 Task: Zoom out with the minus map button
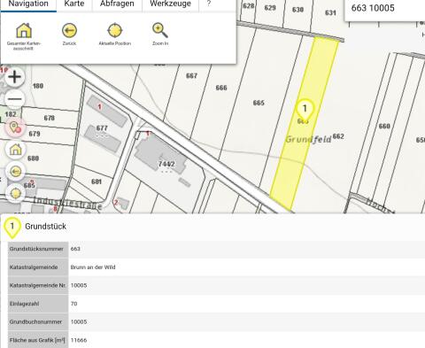click(x=14, y=99)
